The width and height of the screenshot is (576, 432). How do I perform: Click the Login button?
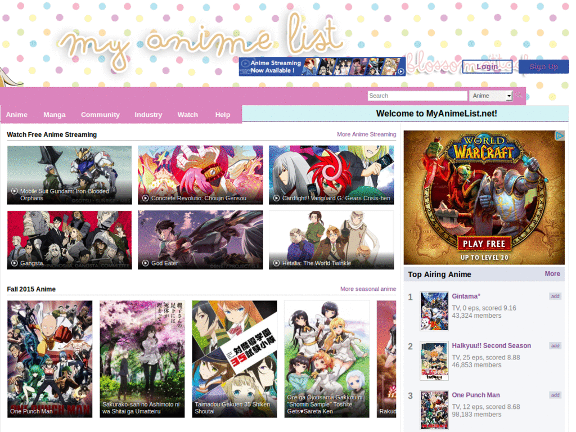click(487, 66)
